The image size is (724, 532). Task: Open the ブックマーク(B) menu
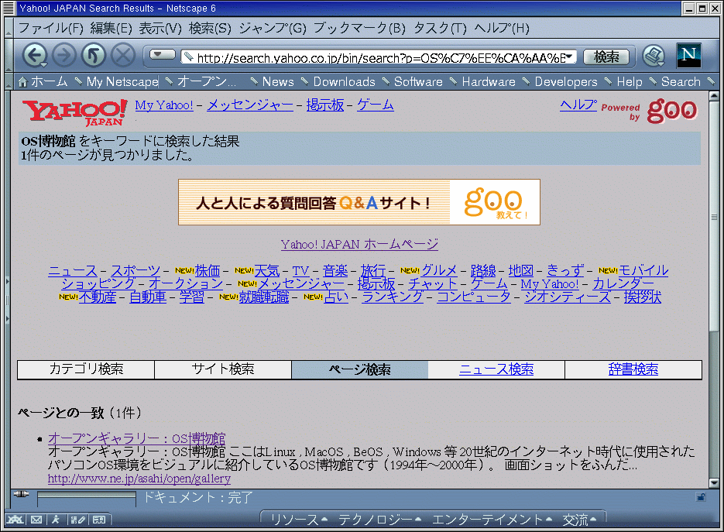tap(360, 28)
